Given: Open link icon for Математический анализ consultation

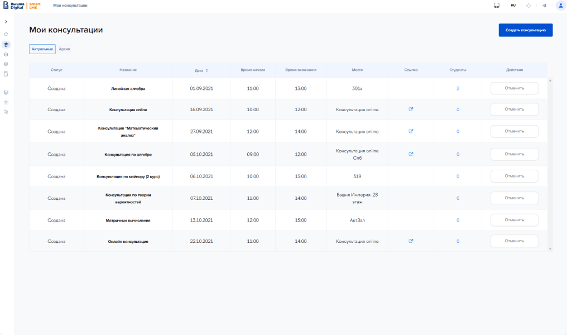Looking at the screenshot, I should [x=411, y=131].
